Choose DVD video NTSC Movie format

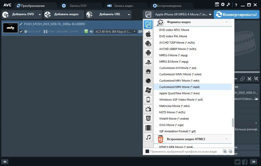tap(193, 30)
